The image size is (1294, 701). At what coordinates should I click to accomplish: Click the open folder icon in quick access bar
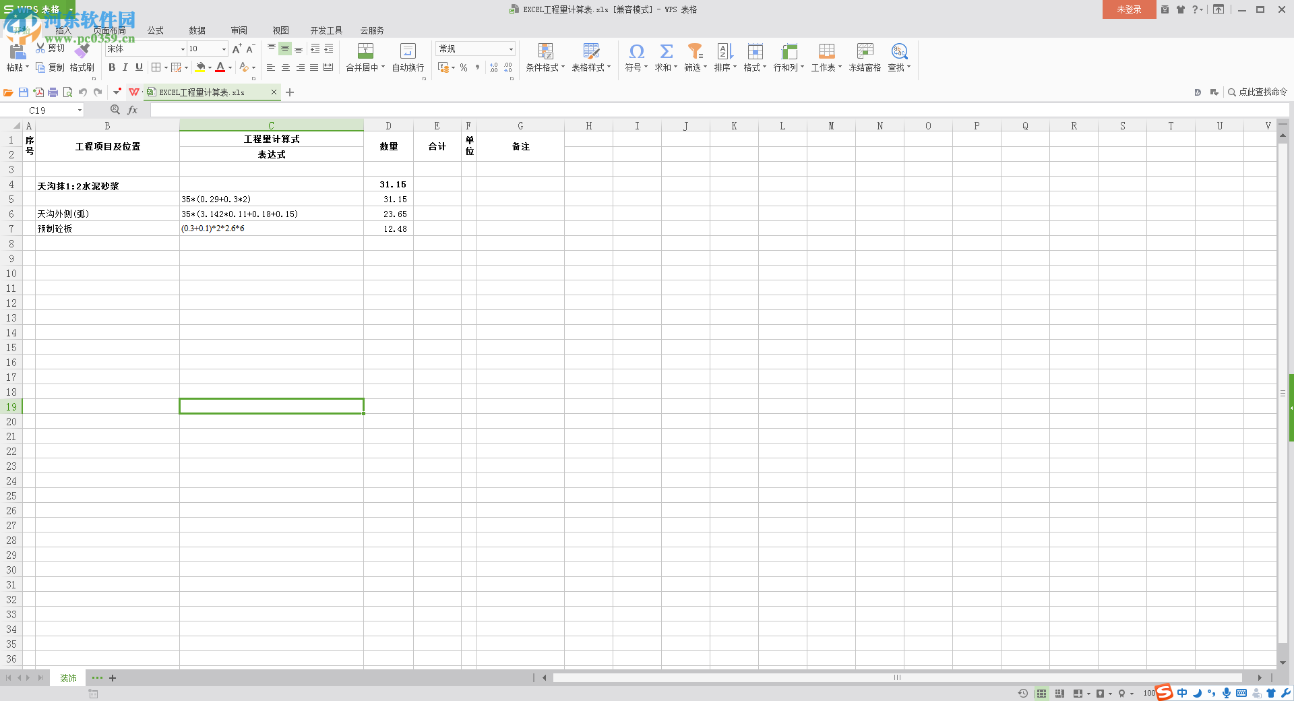tap(9, 92)
